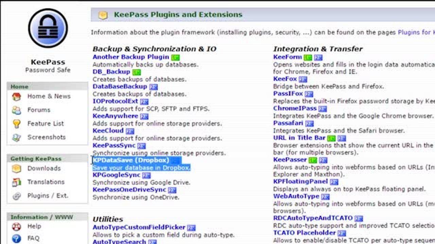Open the DataBaseBackup plugin link
The image size is (435, 244).
(x=120, y=86)
